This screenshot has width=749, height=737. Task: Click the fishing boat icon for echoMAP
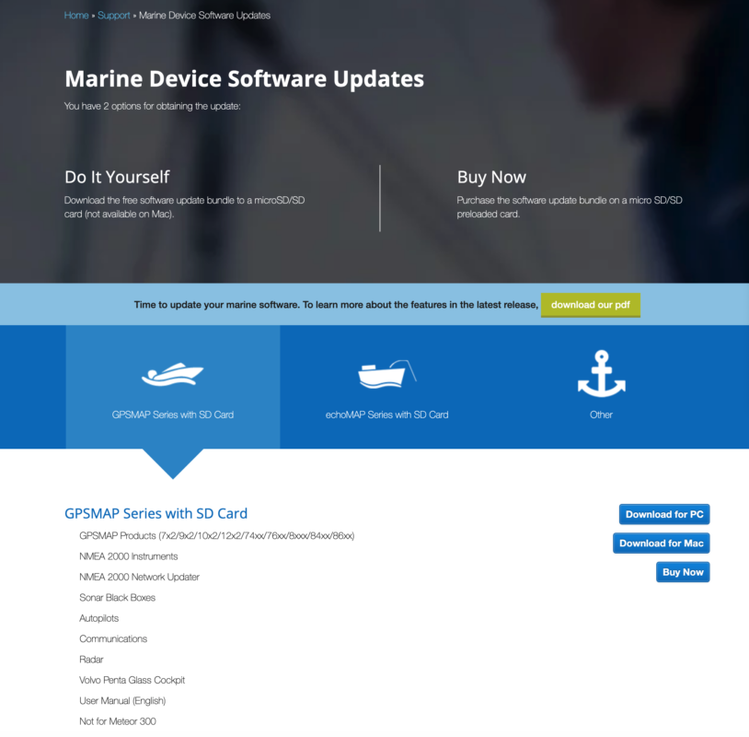386,374
